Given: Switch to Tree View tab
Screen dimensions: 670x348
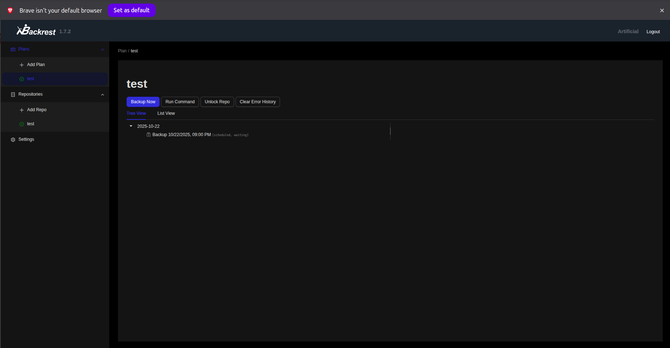Looking at the screenshot, I should pos(136,113).
